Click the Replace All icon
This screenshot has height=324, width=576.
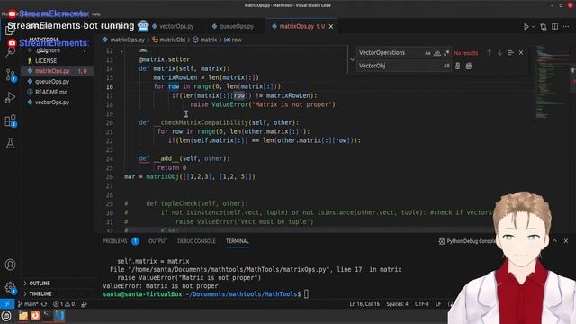coord(469,66)
